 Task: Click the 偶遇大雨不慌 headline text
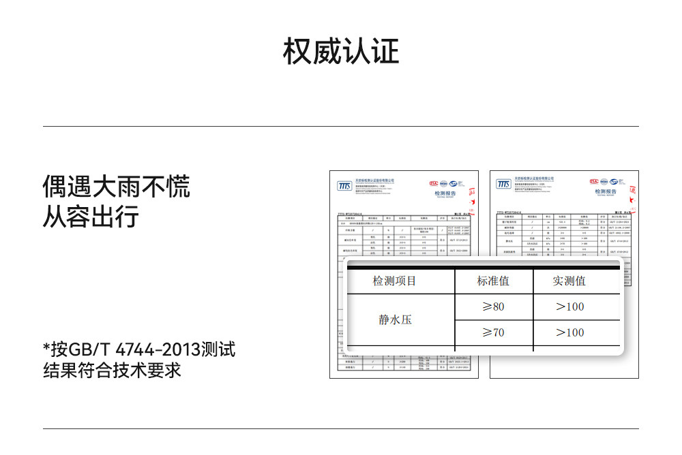[116, 187]
